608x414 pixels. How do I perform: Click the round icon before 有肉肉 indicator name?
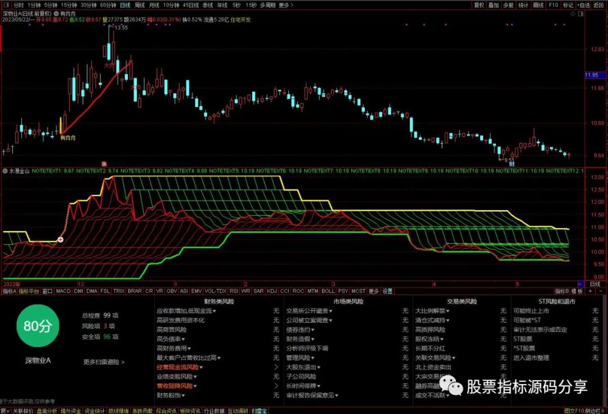pyautogui.click(x=56, y=14)
